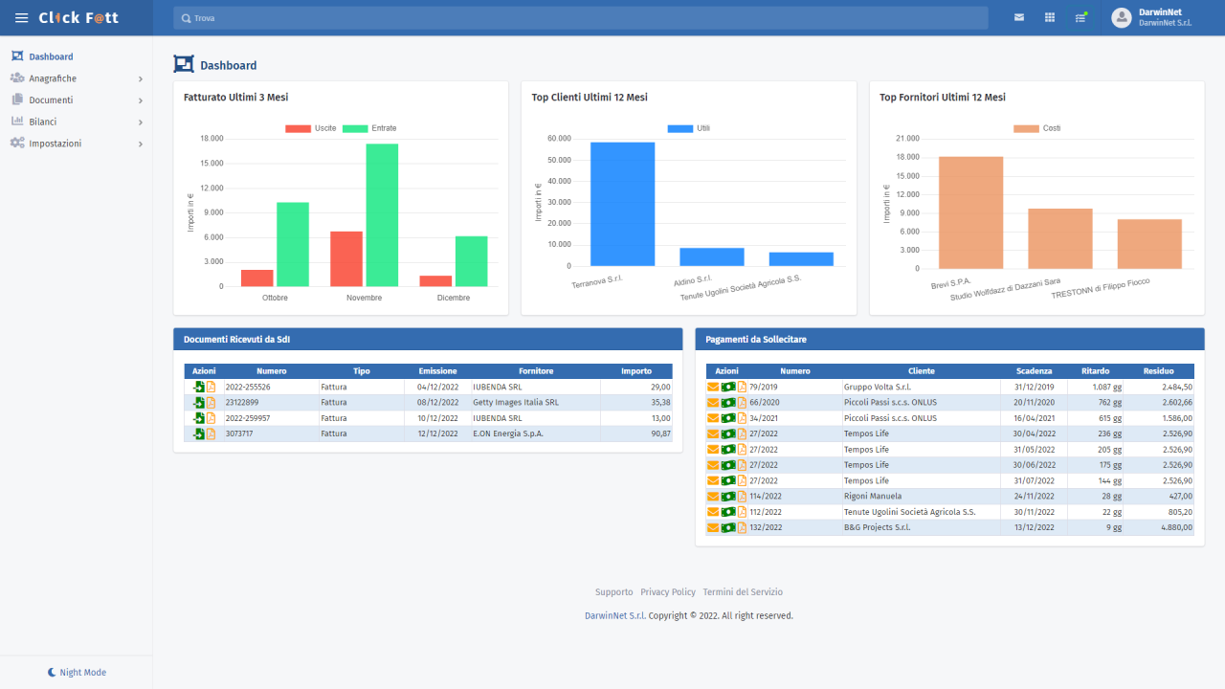Expand the Anagrafiche submenu chevron

click(x=140, y=78)
